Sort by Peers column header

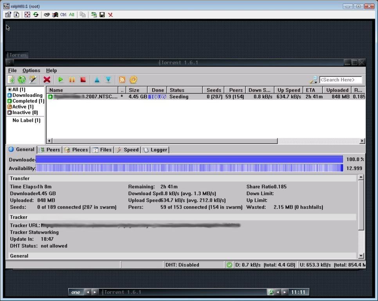(235, 90)
